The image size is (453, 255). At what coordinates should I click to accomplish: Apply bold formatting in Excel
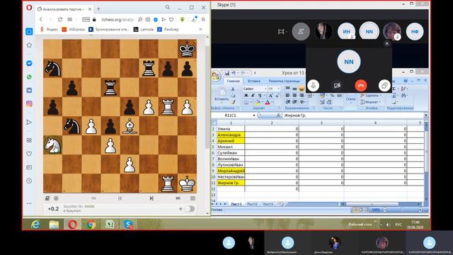point(246,96)
